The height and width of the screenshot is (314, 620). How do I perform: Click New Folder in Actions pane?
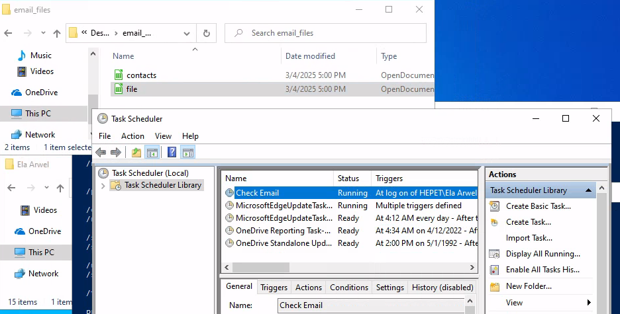[529, 286]
